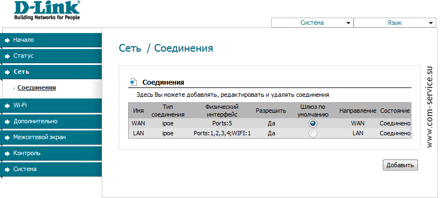Click the Физический интерфейс column header
The width and height of the screenshot is (440, 198).
[x=222, y=111]
